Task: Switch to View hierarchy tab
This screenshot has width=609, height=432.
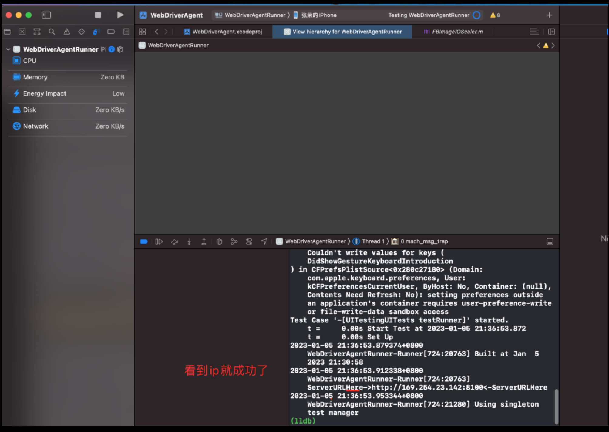Action: [x=342, y=32]
